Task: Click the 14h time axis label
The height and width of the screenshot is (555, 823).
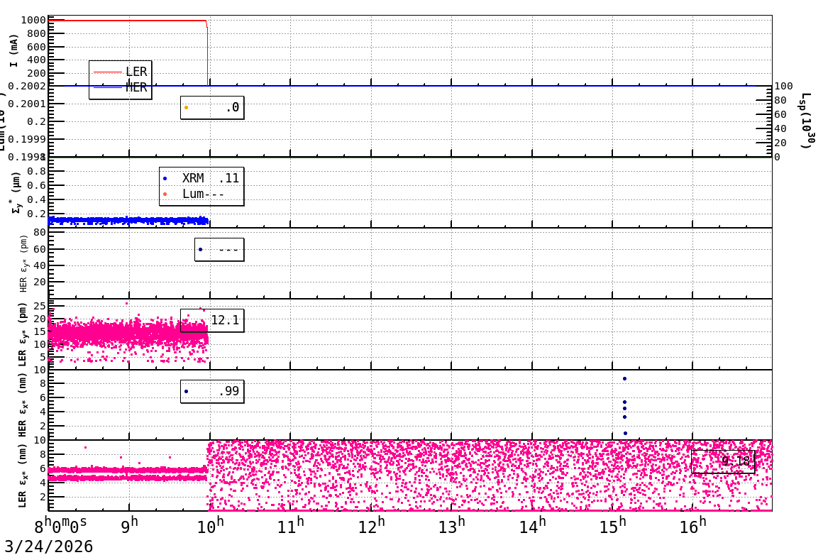Action: point(531,526)
